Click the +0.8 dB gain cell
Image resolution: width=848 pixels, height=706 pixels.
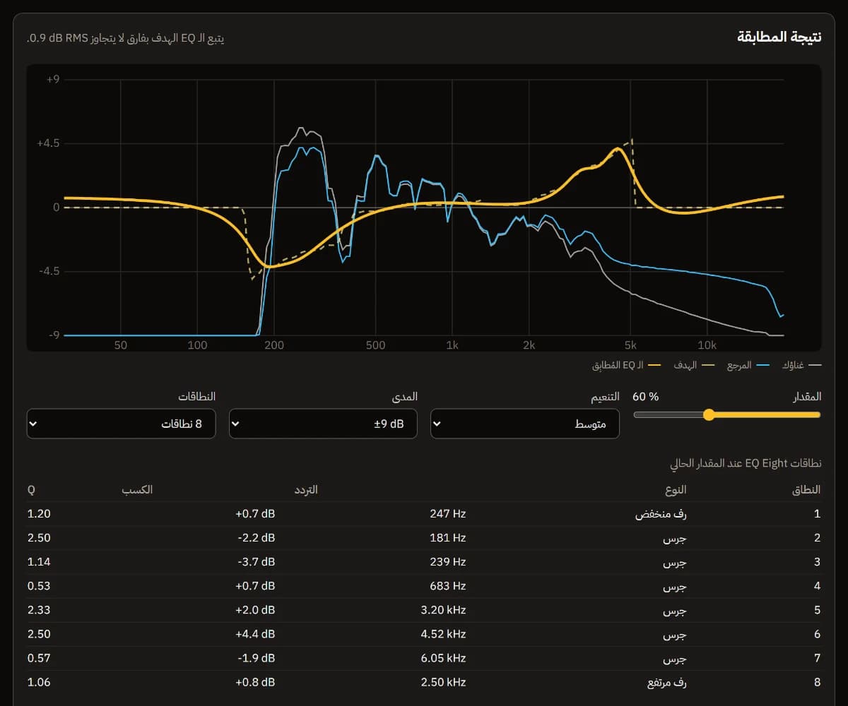click(x=256, y=682)
